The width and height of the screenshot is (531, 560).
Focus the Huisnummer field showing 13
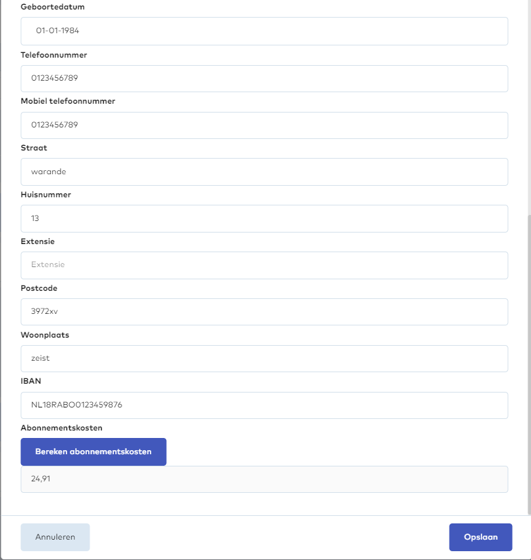click(264, 218)
